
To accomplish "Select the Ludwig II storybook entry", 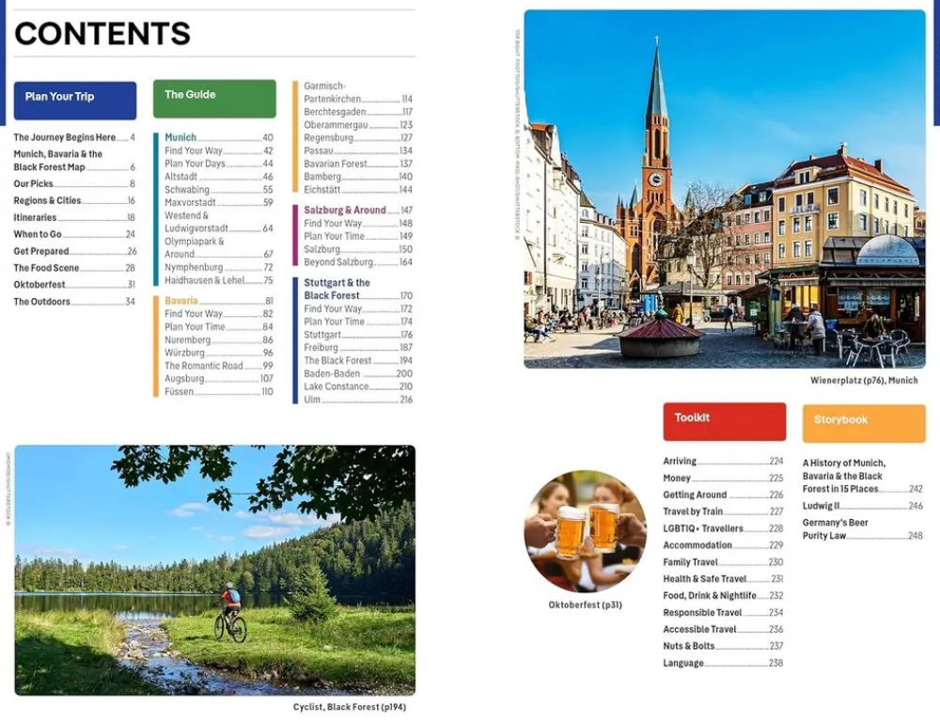I will tap(821, 506).
